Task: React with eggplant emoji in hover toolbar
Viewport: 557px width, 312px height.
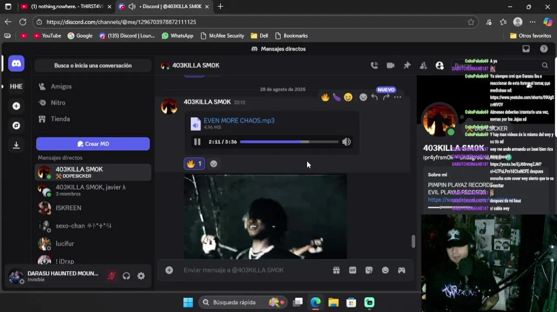Action: [x=337, y=97]
